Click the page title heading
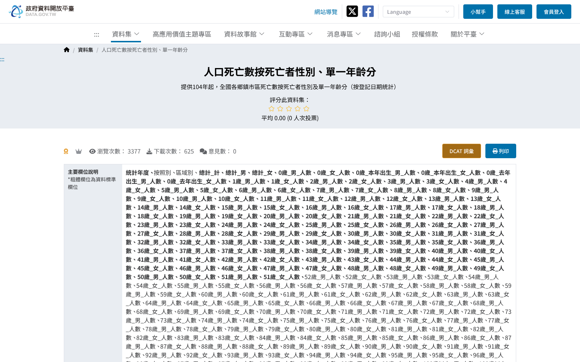Image resolution: width=580 pixels, height=362 pixels. (x=290, y=72)
